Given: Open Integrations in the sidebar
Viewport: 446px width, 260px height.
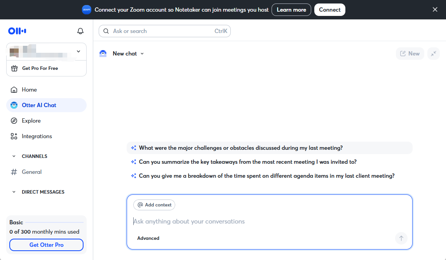Looking at the screenshot, I should coord(46,136).
